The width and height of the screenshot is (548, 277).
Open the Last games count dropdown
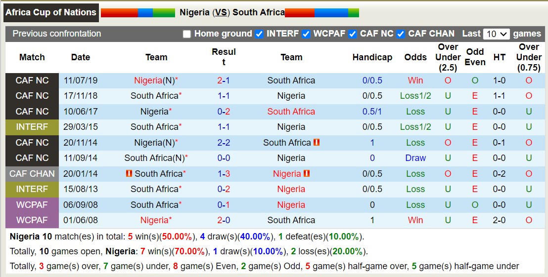pos(497,34)
